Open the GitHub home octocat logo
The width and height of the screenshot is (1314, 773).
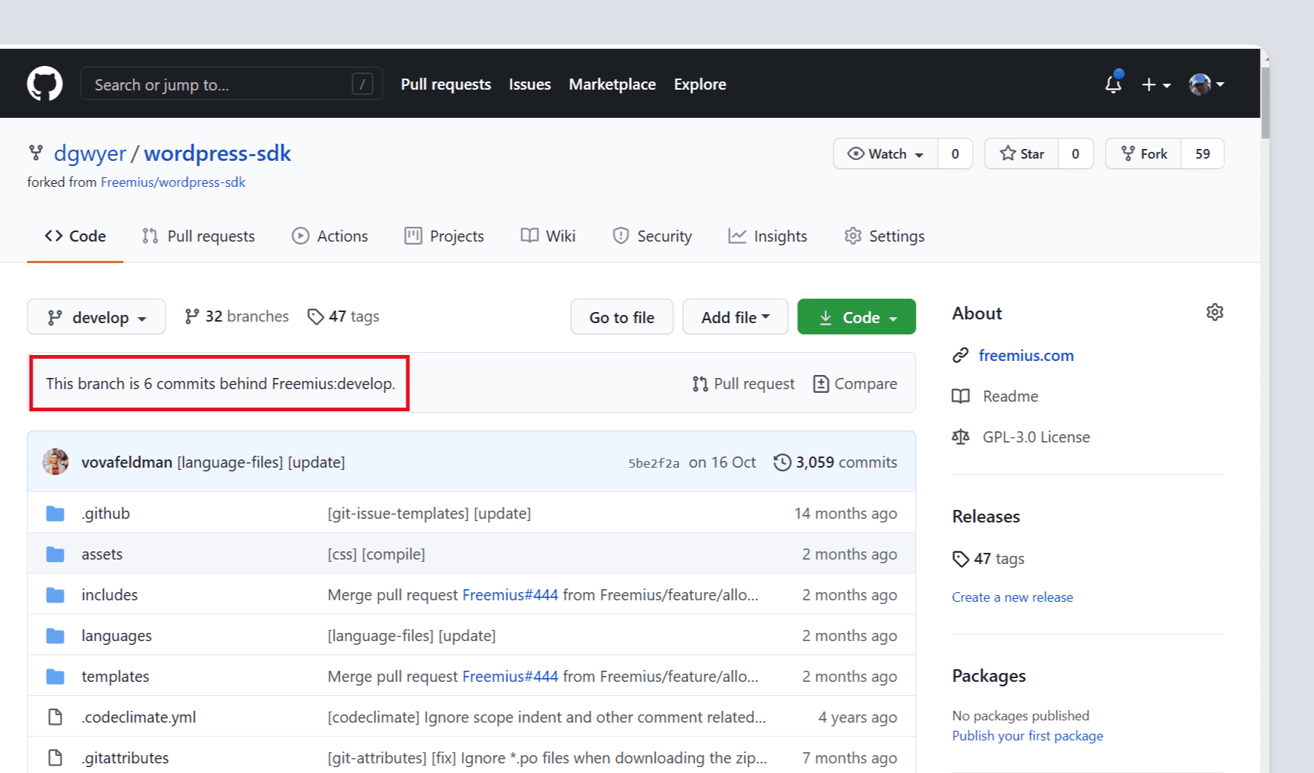[x=44, y=83]
